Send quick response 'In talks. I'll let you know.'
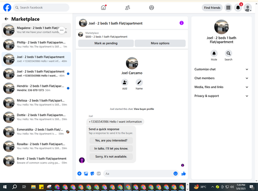Viewport: 258px width, 191px height. coord(111,149)
